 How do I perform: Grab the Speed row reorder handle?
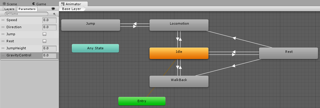click(x=3, y=20)
